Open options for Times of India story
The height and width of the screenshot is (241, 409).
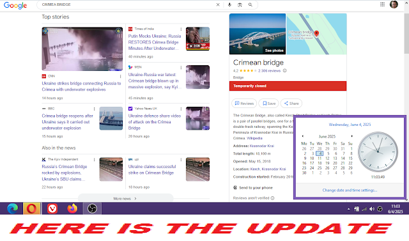pos(181,29)
